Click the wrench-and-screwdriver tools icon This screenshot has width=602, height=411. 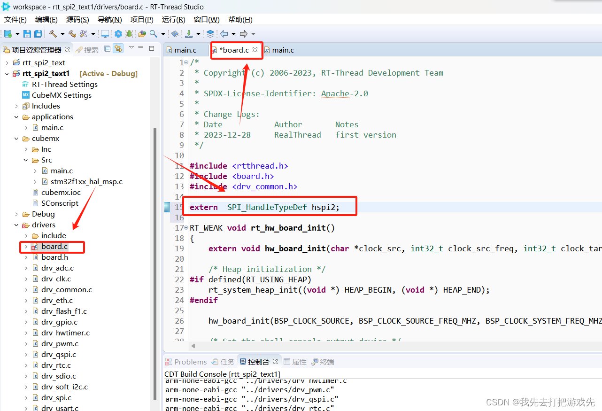(84, 34)
